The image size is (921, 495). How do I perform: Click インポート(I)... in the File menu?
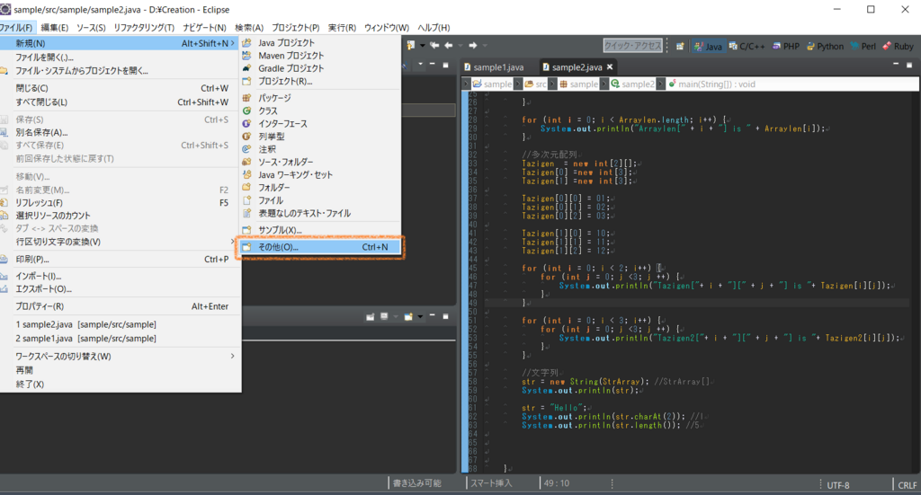click(x=40, y=276)
